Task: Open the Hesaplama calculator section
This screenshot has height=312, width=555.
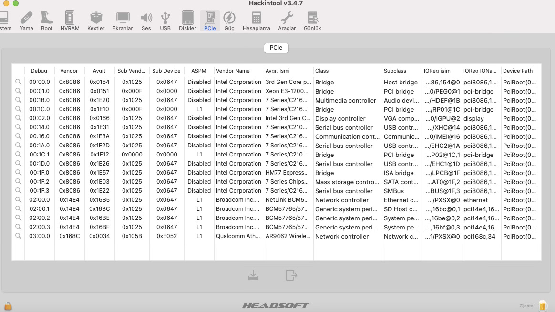Action: (x=256, y=21)
